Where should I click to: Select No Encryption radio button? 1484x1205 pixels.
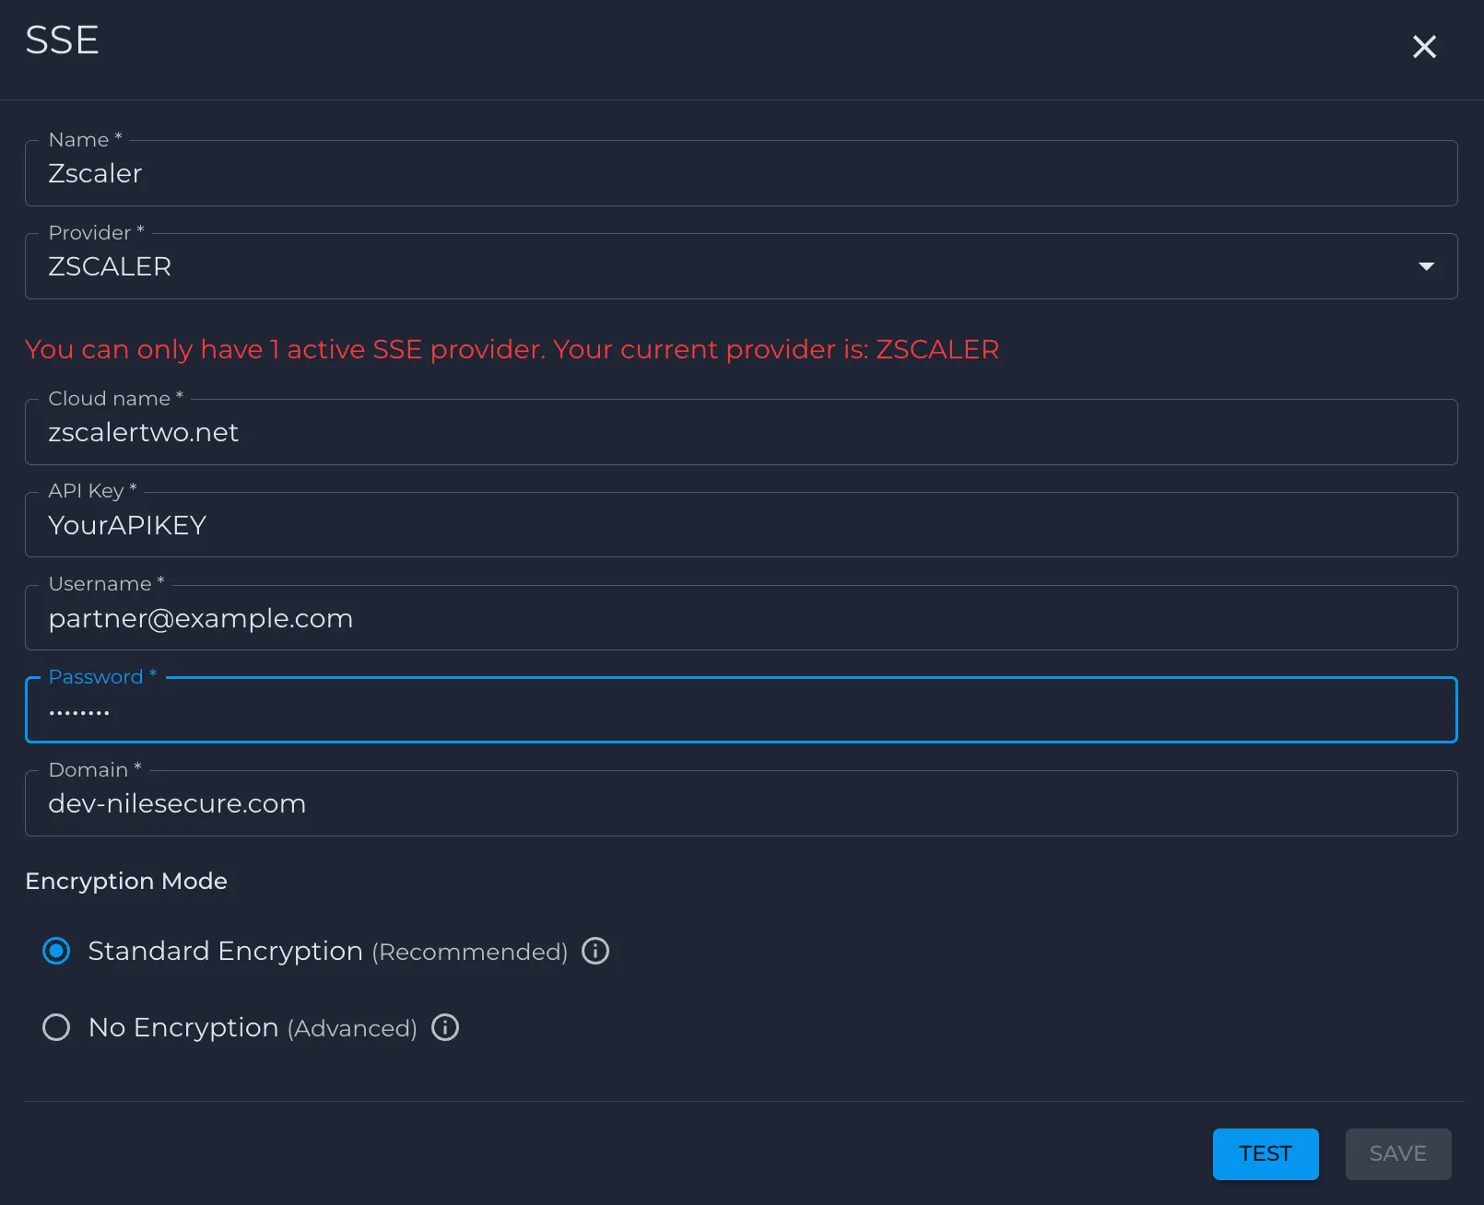click(x=56, y=1027)
